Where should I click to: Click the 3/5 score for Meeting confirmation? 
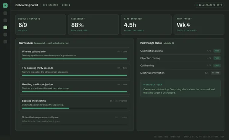[x=206, y=73]
